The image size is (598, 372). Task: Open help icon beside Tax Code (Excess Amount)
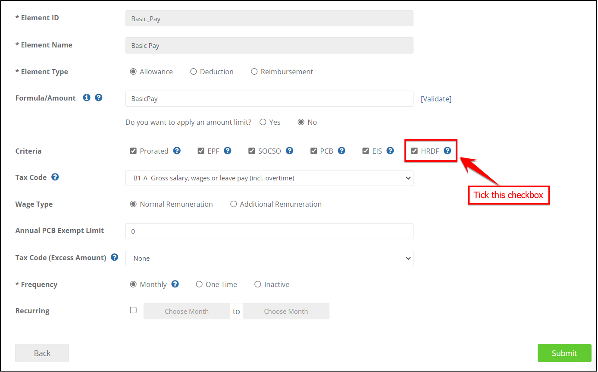click(115, 257)
